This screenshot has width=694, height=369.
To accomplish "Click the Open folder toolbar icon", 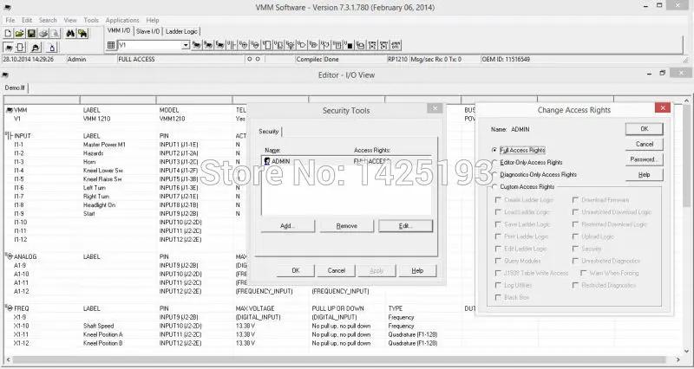I will point(19,34).
